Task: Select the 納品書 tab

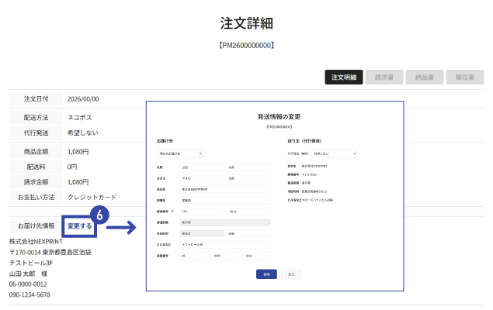Action: point(425,77)
